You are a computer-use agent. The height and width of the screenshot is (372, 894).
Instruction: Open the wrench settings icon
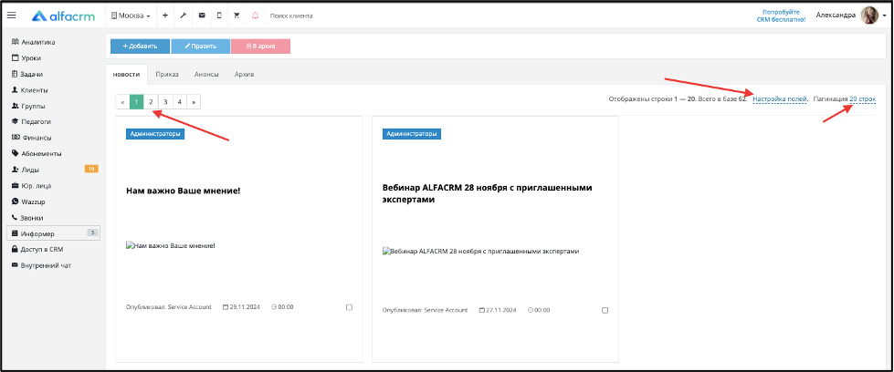tap(183, 15)
